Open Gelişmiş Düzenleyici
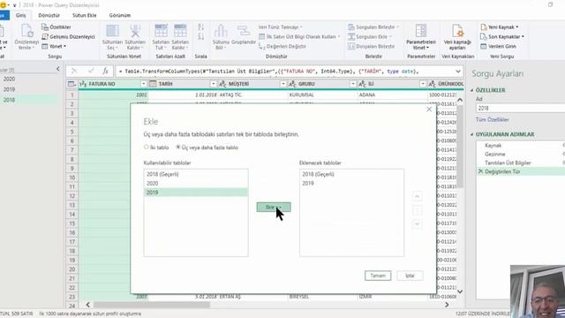Image resolution: width=565 pixels, height=318 pixels. [x=68, y=37]
